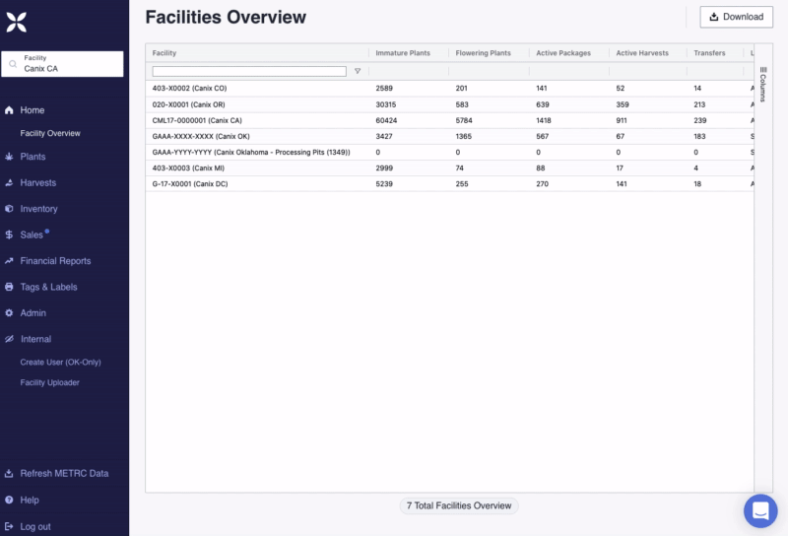Click the Refresh METRC Data download icon
This screenshot has height=536, width=788.
(x=9, y=473)
